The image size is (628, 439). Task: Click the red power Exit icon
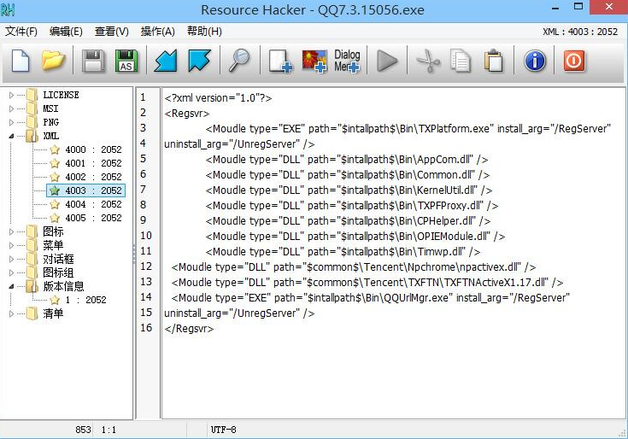coord(574,61)
